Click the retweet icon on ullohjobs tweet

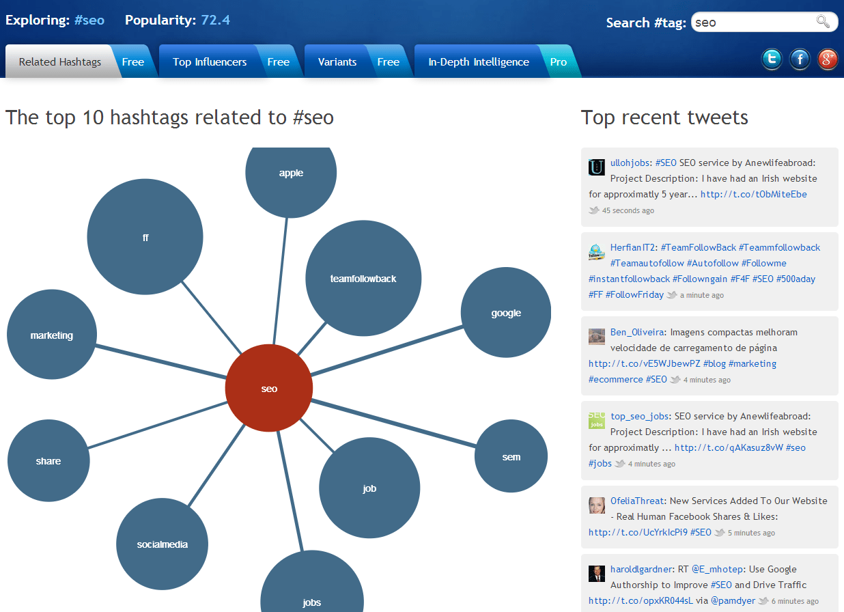pyautogui.click(x=593, y=210)
